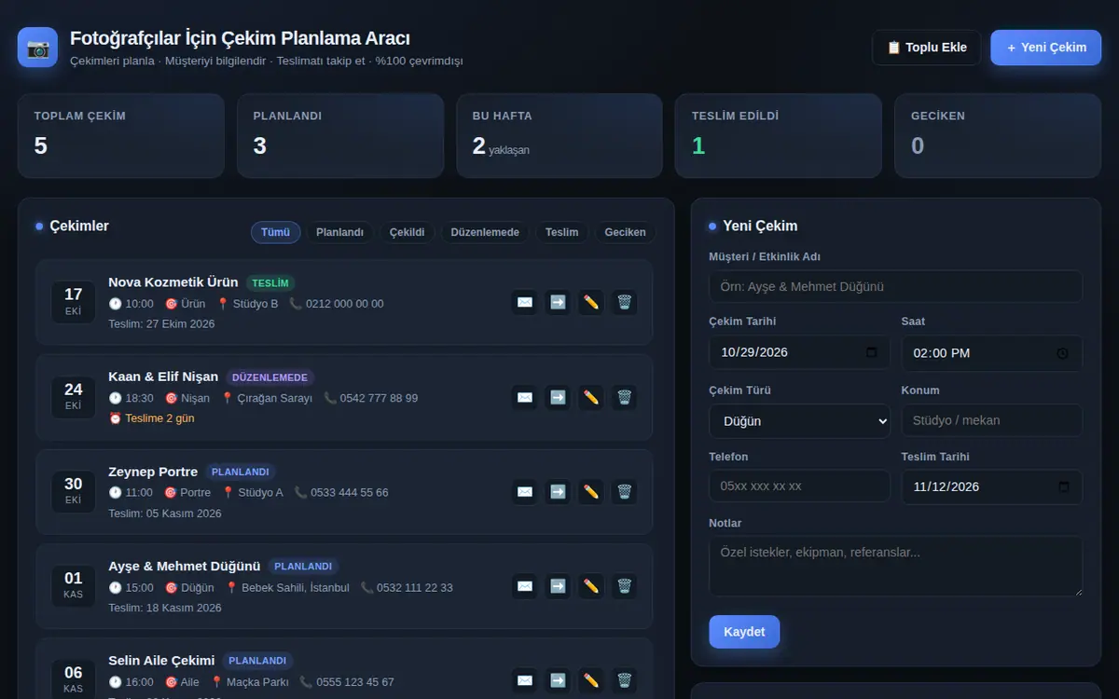Show only Çekildi shoots
Screen dimensions: 1119x699
click(x=408, y=232)
